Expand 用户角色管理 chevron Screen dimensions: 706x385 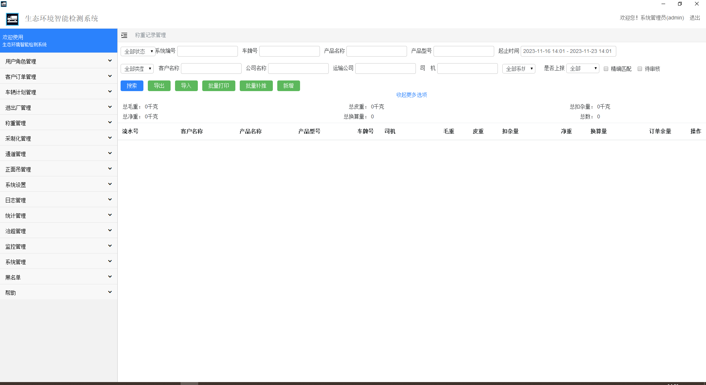pyautogui.click(x=110, y=61)
